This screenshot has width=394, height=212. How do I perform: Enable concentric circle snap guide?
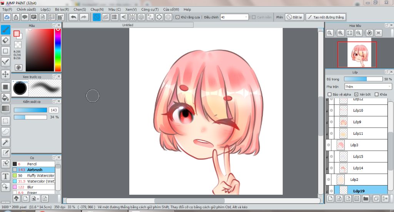pyautogui.click(x=142, y=17)
